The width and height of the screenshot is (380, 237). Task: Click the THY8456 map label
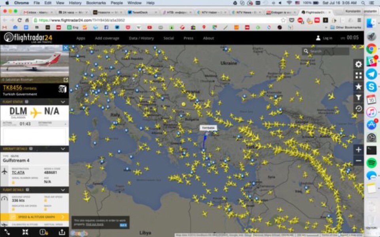pyautogui.click(x=208, y=128)
